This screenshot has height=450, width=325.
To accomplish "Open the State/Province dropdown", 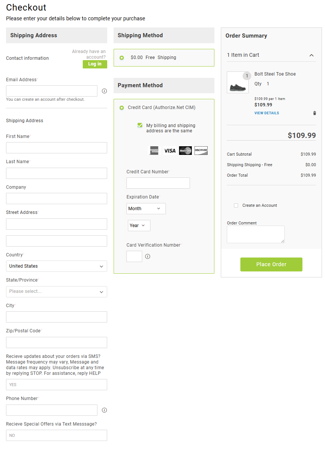I will [x=56, y=292].
